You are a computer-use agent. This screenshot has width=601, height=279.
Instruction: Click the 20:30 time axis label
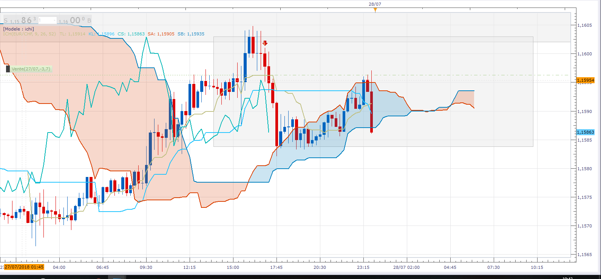[320, 267]
